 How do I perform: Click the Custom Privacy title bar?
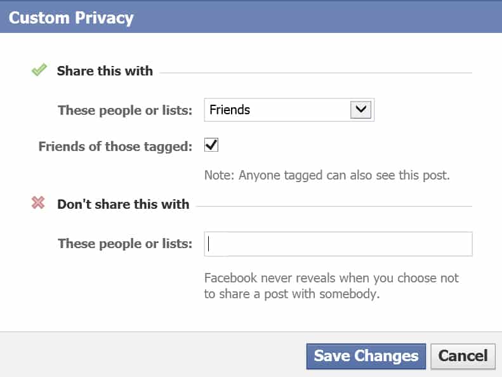251,17
